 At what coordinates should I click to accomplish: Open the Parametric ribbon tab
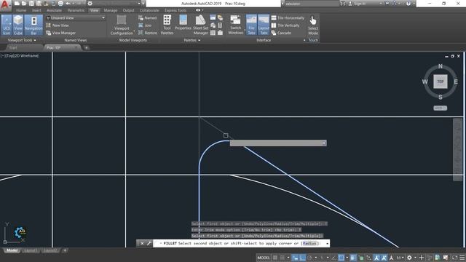click(x=76, y=10)
